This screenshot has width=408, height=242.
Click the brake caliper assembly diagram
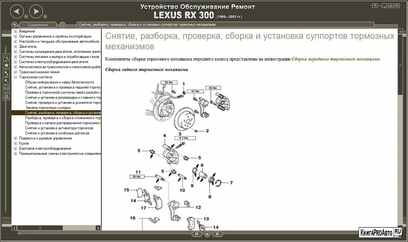[179, 156]
